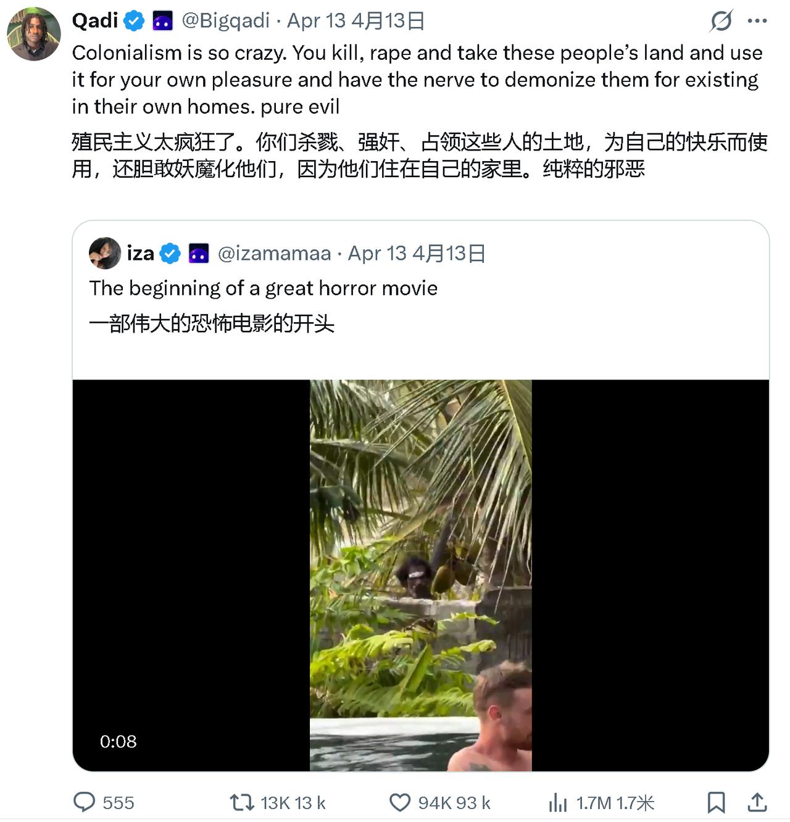Click purple affiliate badge next to Qadi

(x=163, y=22)
